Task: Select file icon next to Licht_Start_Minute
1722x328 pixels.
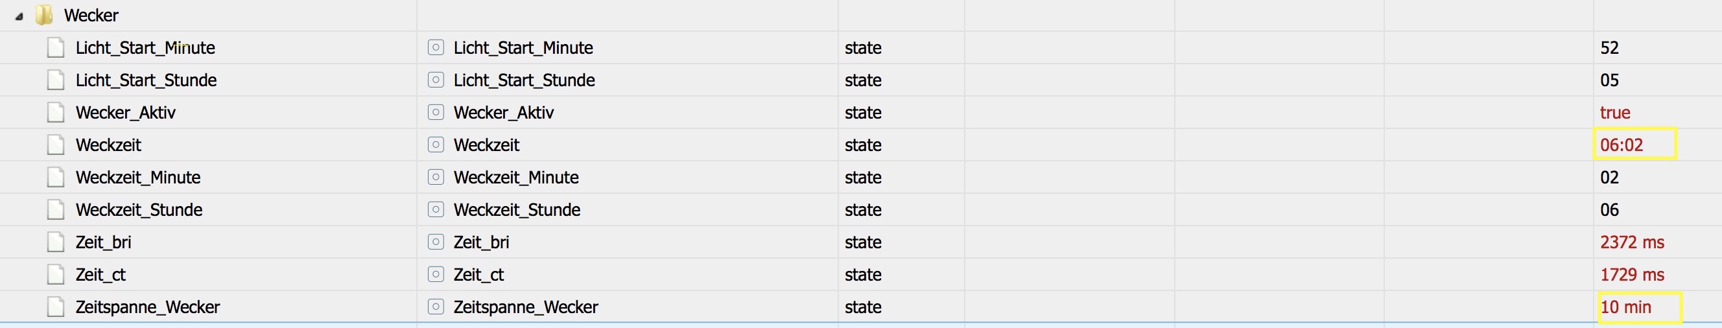Action: pyautogui.click(x=56, y=47)
